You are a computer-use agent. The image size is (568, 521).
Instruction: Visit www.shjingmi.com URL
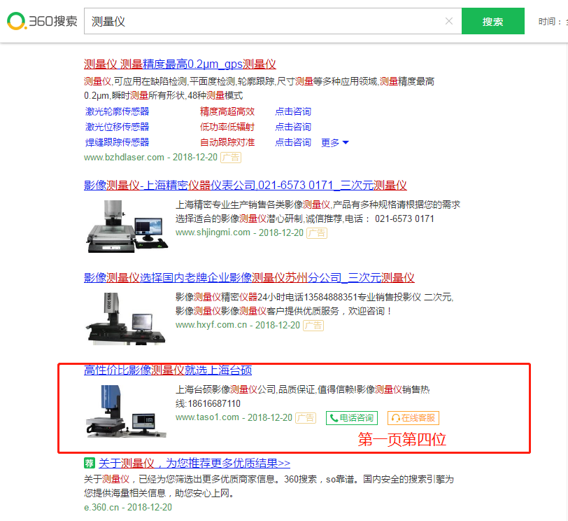tap(213, 232)
